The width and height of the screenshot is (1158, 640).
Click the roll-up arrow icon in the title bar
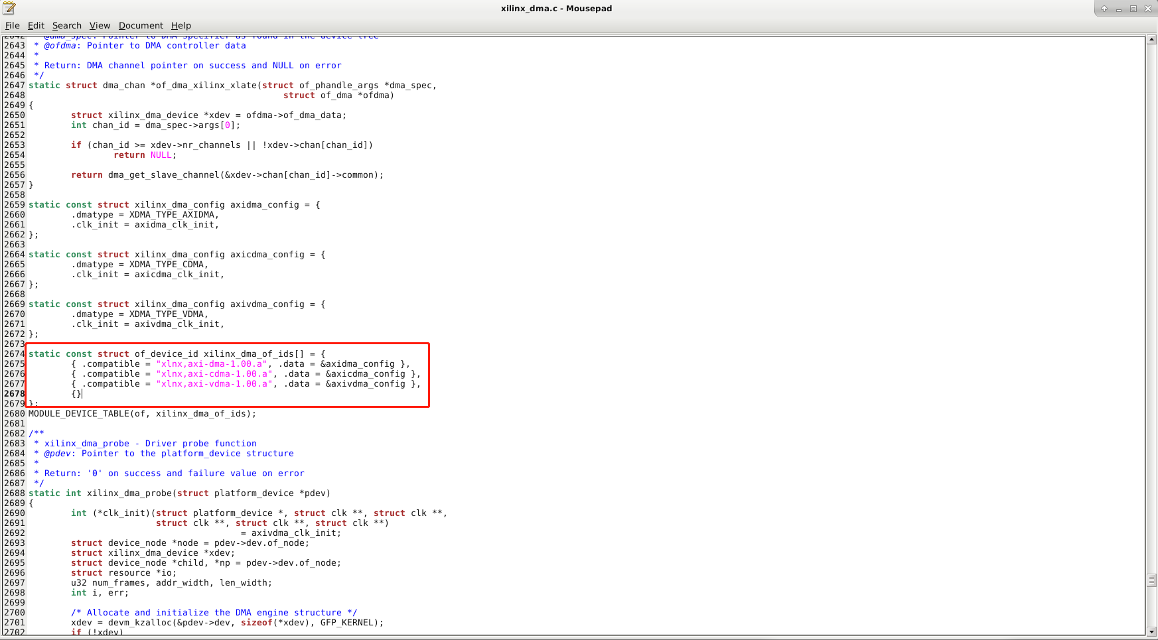coord(1104,8)
